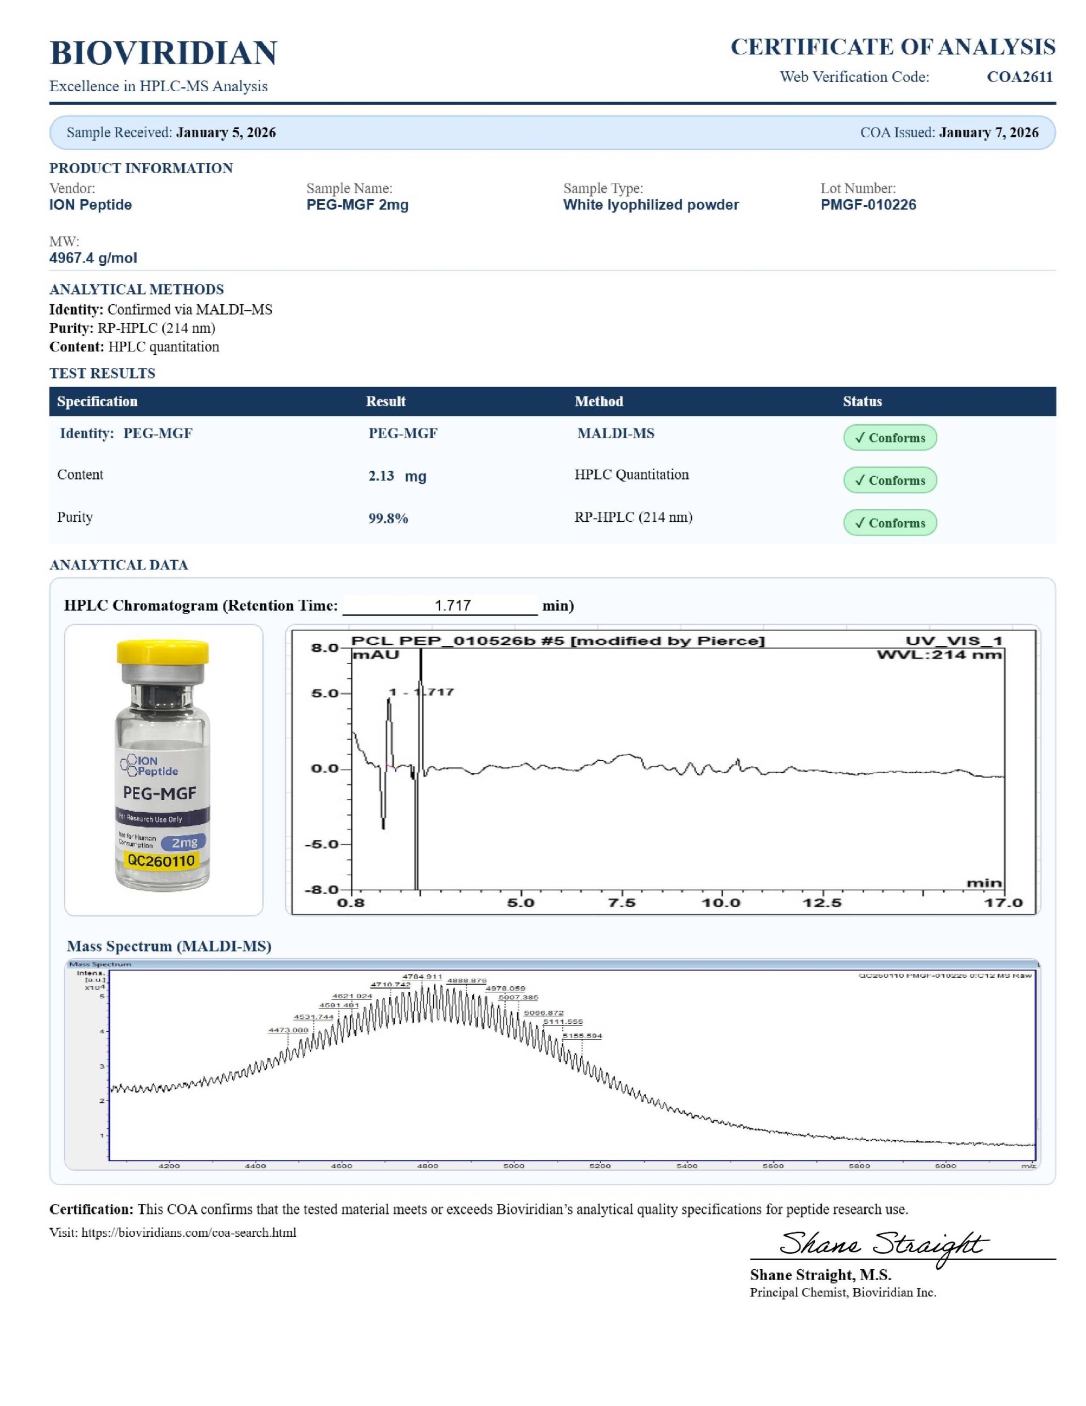Click the Specification column header

[x=97, y=401]
